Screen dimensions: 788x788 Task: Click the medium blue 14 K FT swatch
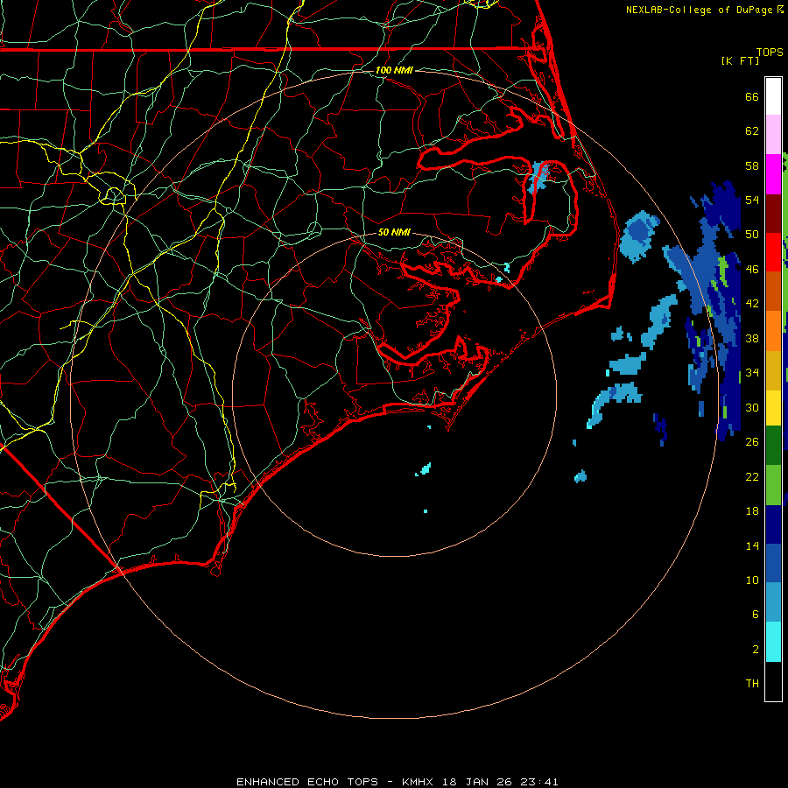point(773,563)
